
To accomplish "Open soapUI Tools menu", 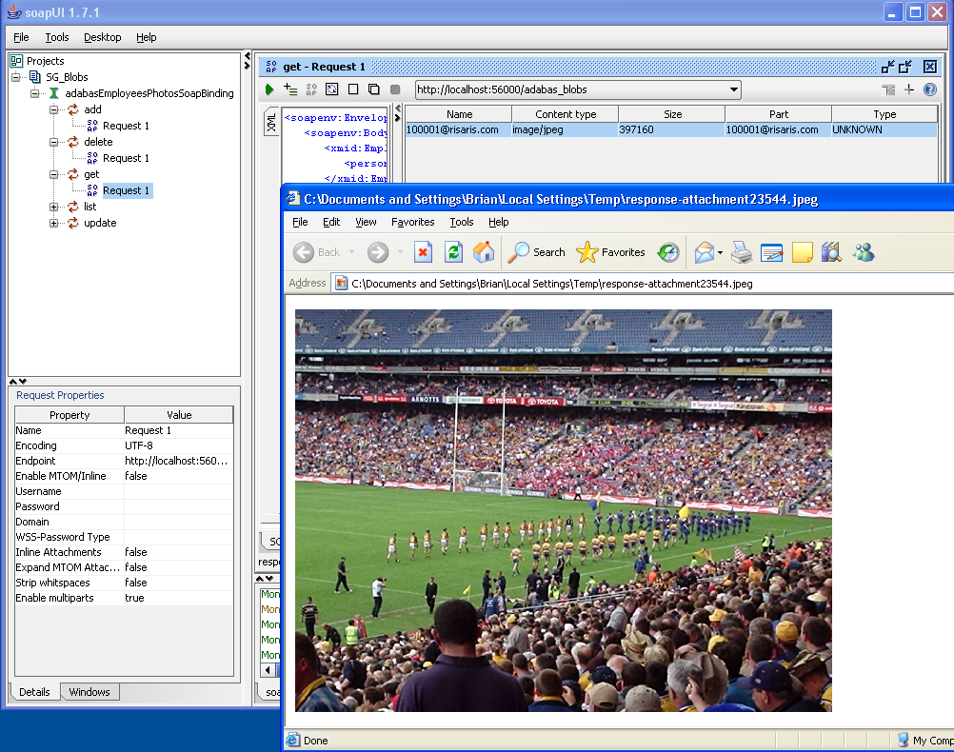I will pyautogui.click(x=56, y=37).
